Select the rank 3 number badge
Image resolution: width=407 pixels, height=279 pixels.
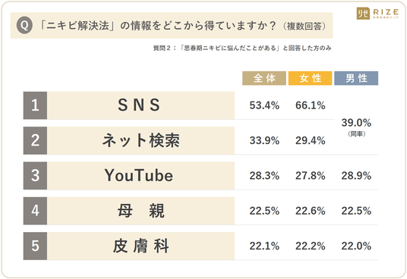click(x=35, y=176)
